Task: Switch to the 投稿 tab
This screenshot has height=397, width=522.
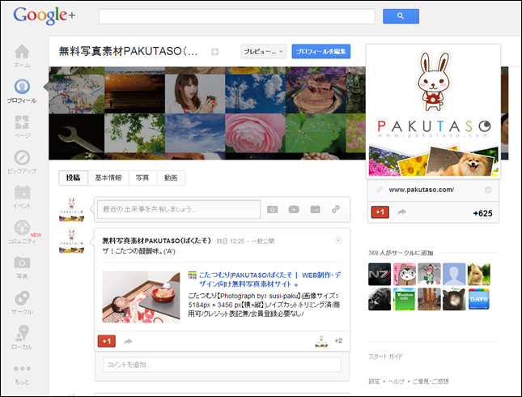Action: pyautogui.click(x=73, y=177)
